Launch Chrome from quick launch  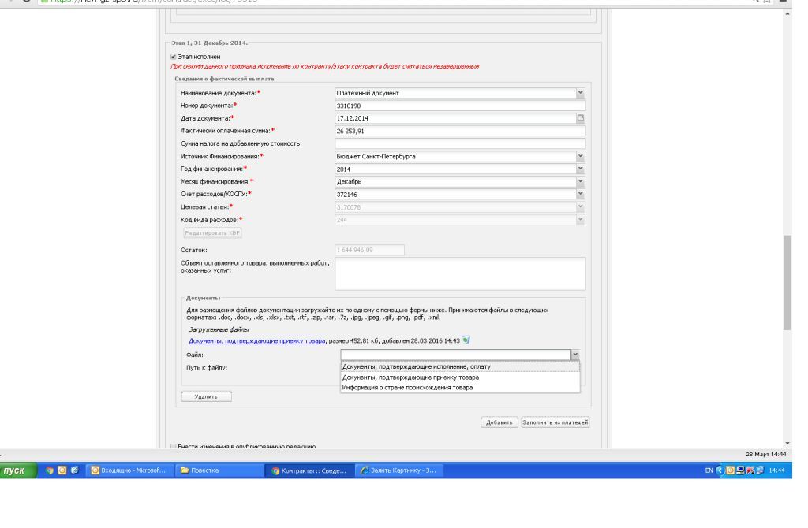pos(50,470)
